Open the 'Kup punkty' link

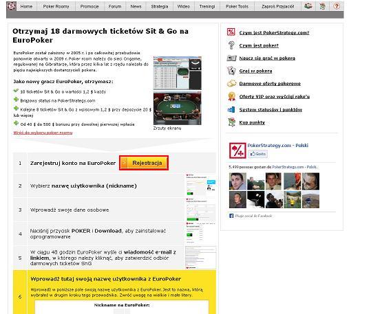click(x=252, y=122)
